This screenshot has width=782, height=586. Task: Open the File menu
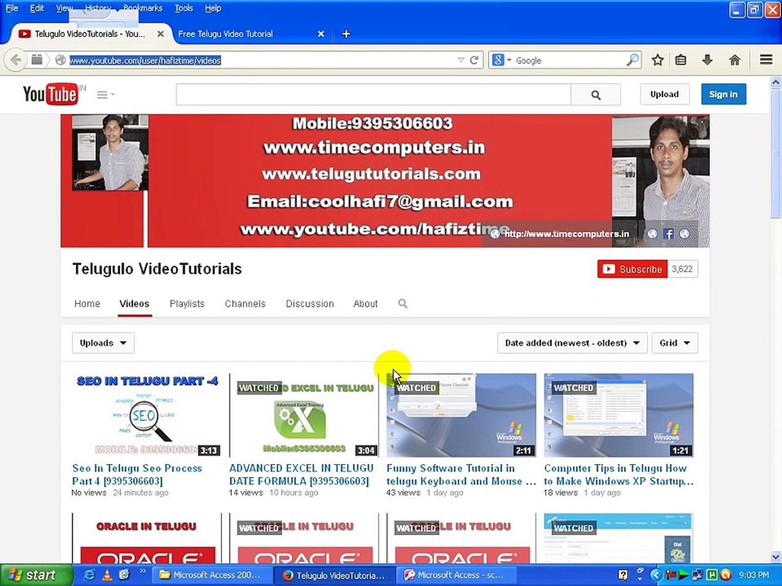tap(12, 8)
